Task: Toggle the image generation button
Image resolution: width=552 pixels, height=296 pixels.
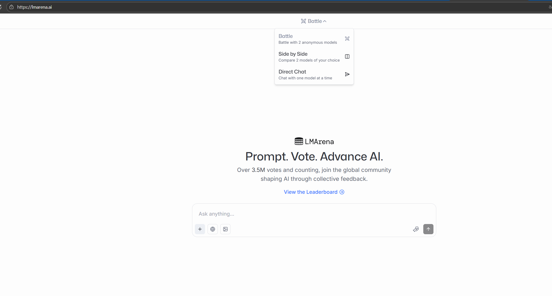Action: coord(225,229)
